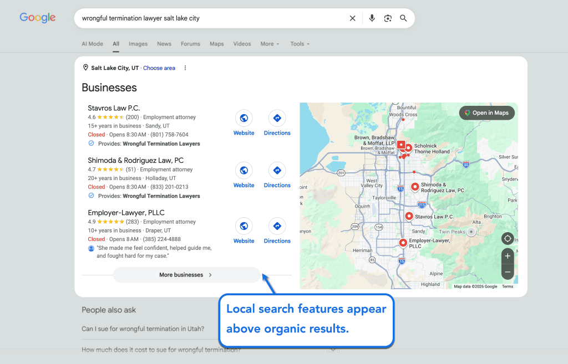Expand 'How much does it cost to sue' question
Image resolution: width=568 pixels, height=364 pixels.
coord(161,350)
